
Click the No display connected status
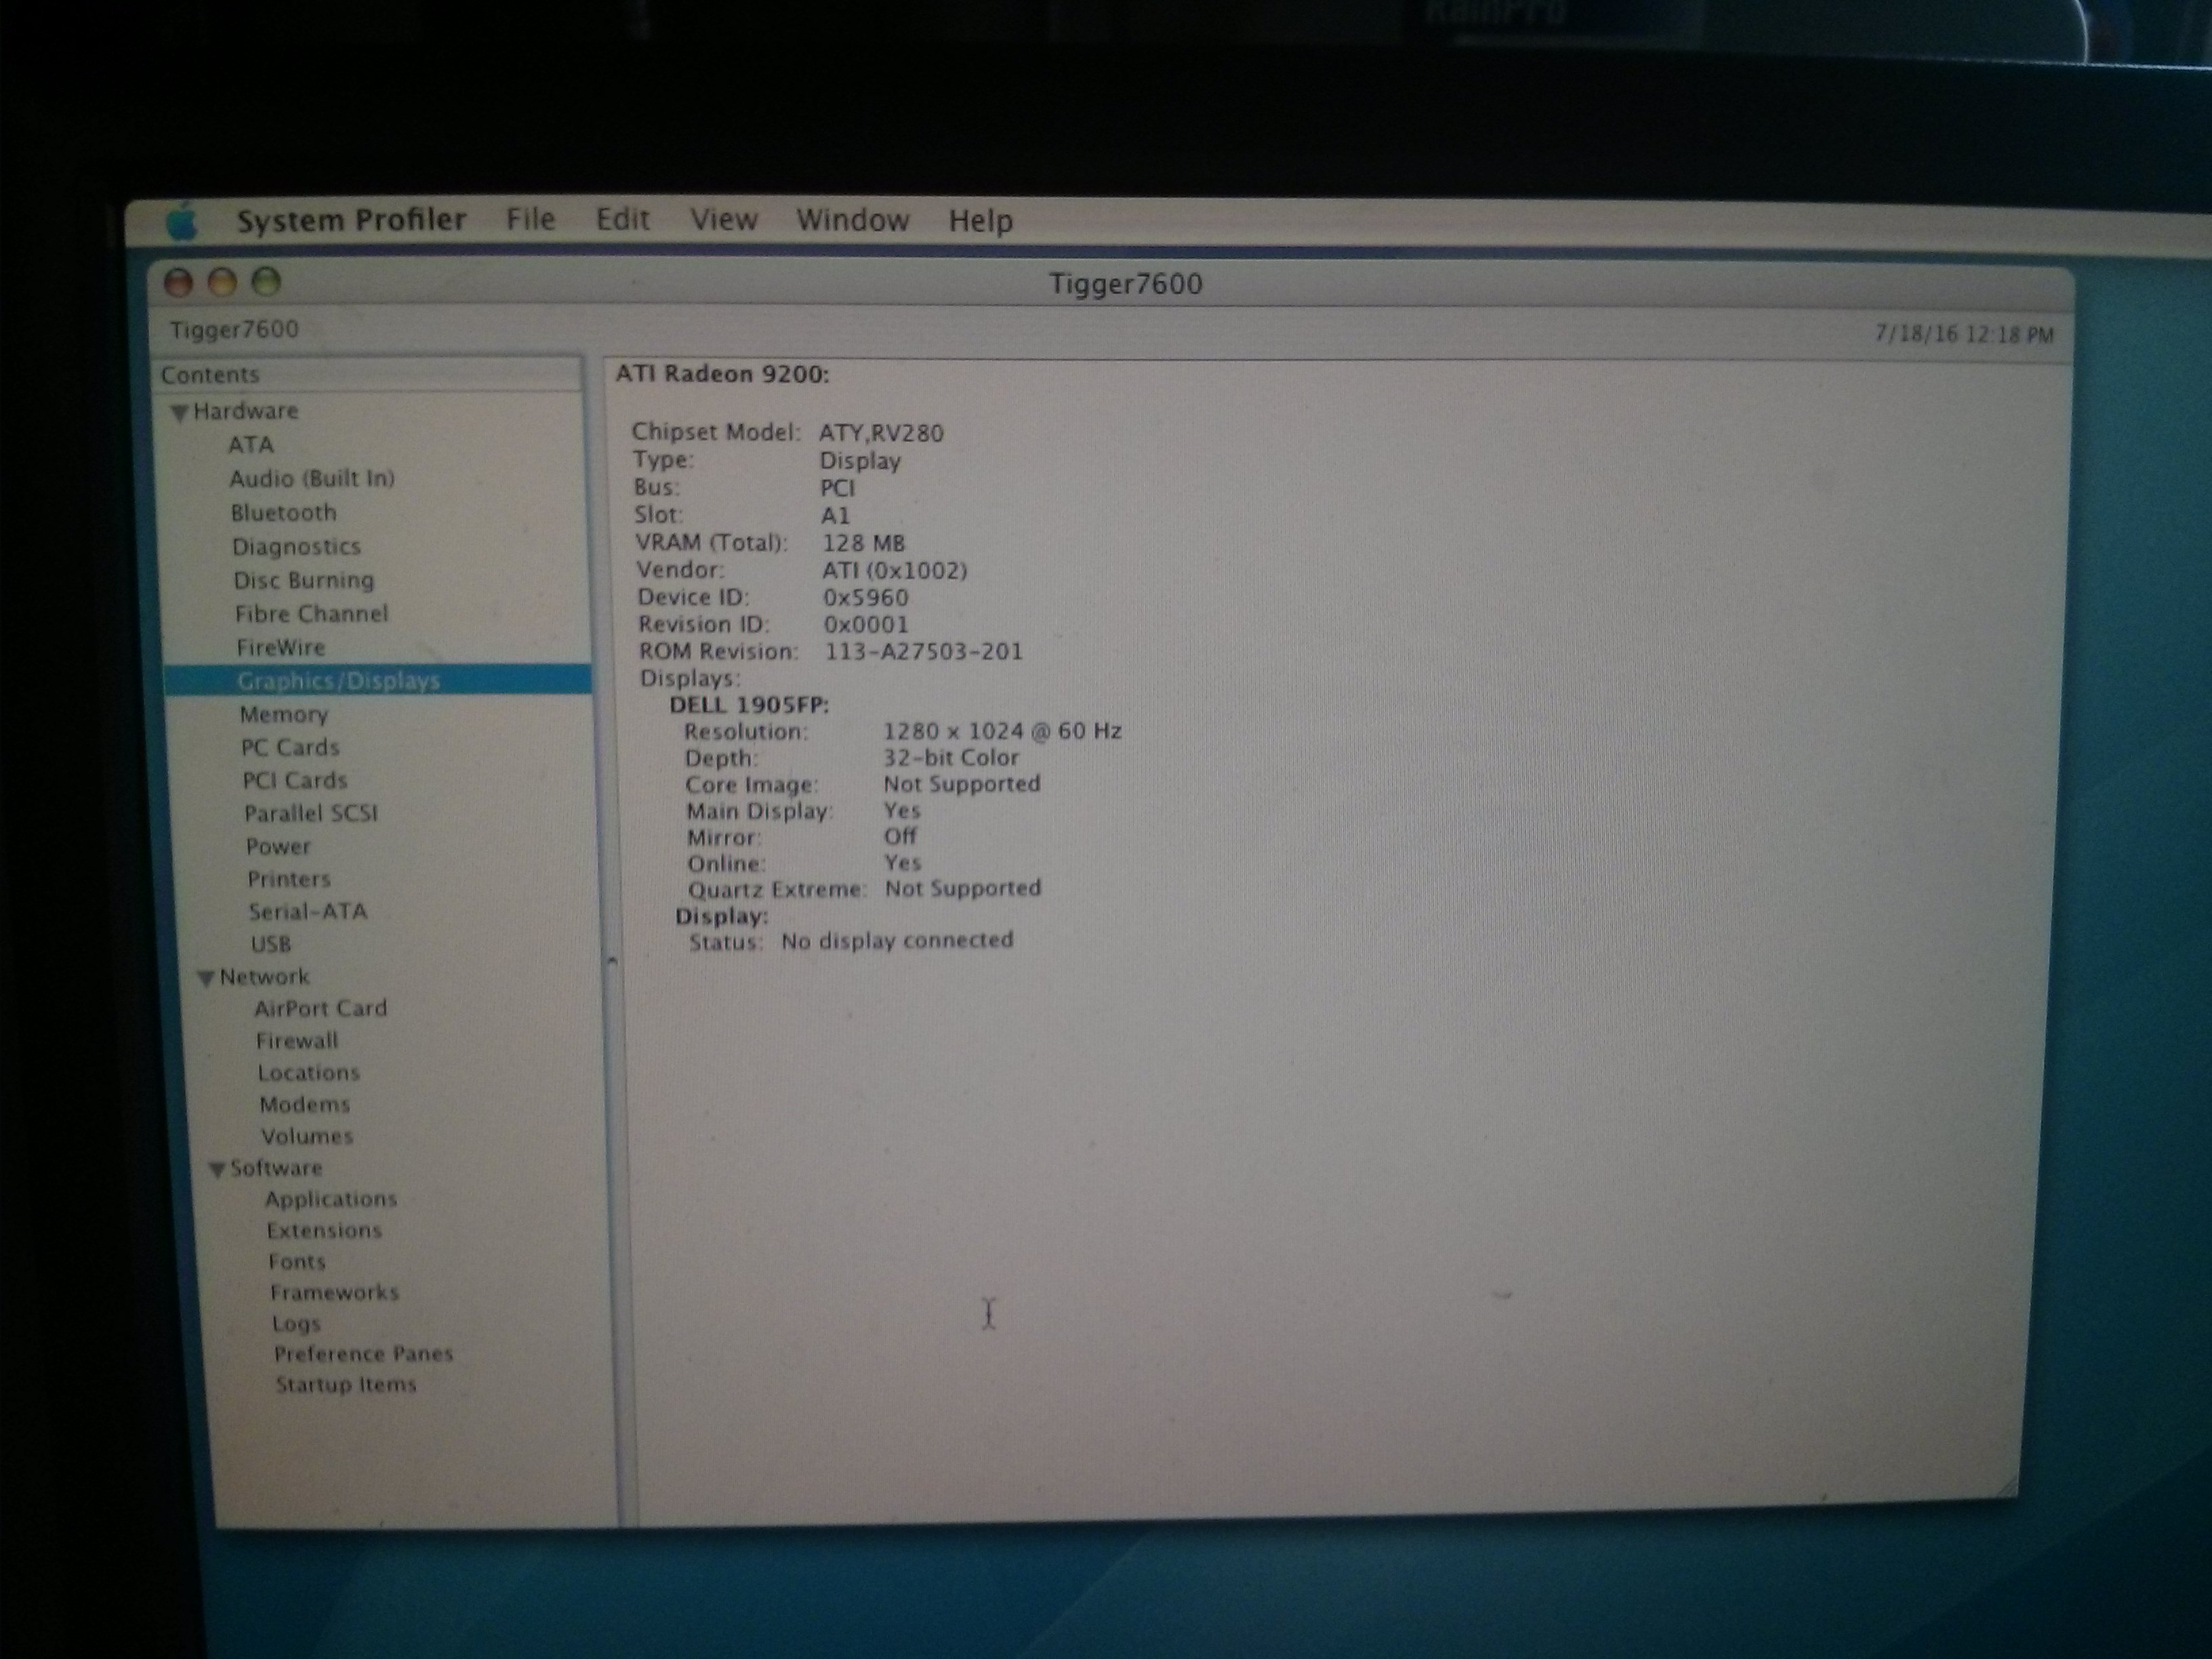pos(897,940)
